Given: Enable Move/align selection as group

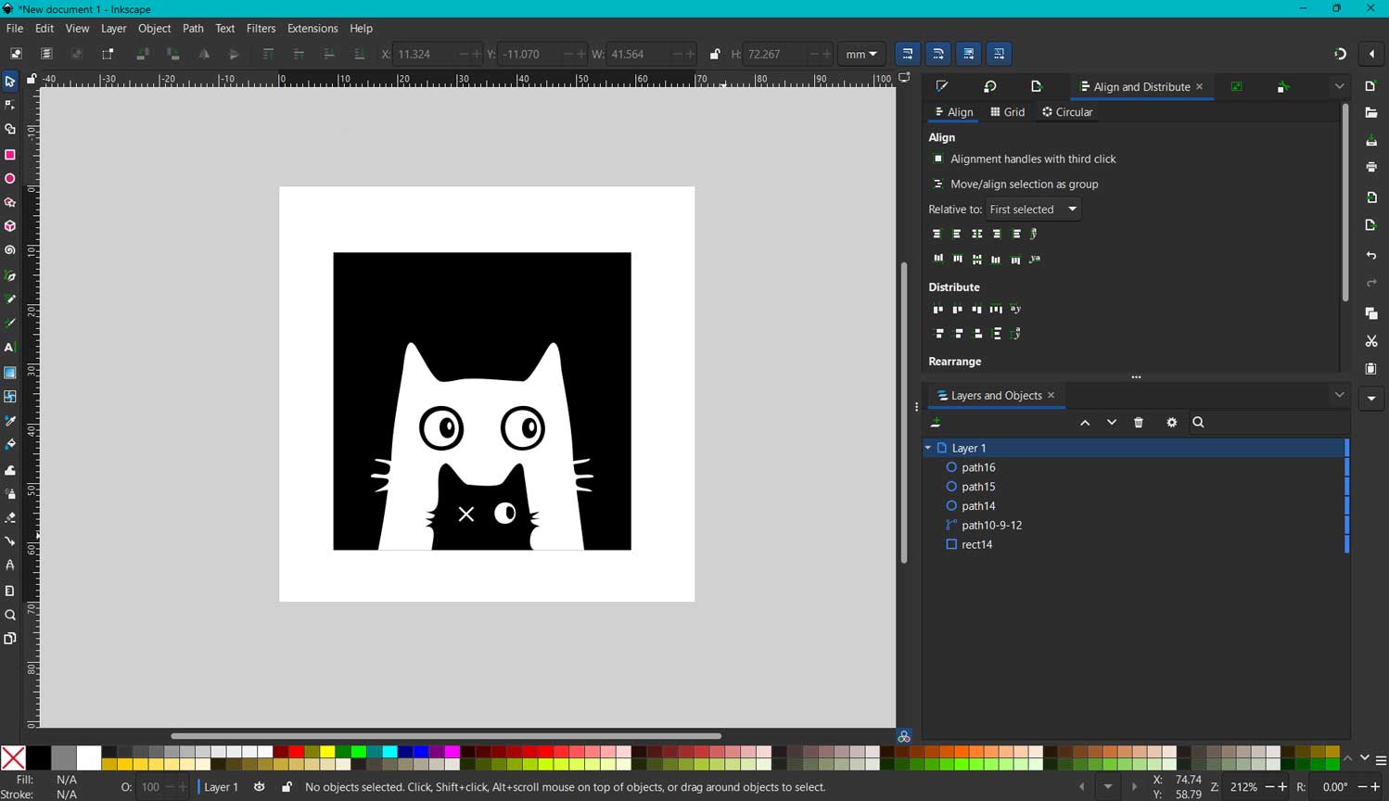Looking at the screenshot, I should (x=937, y=184).
